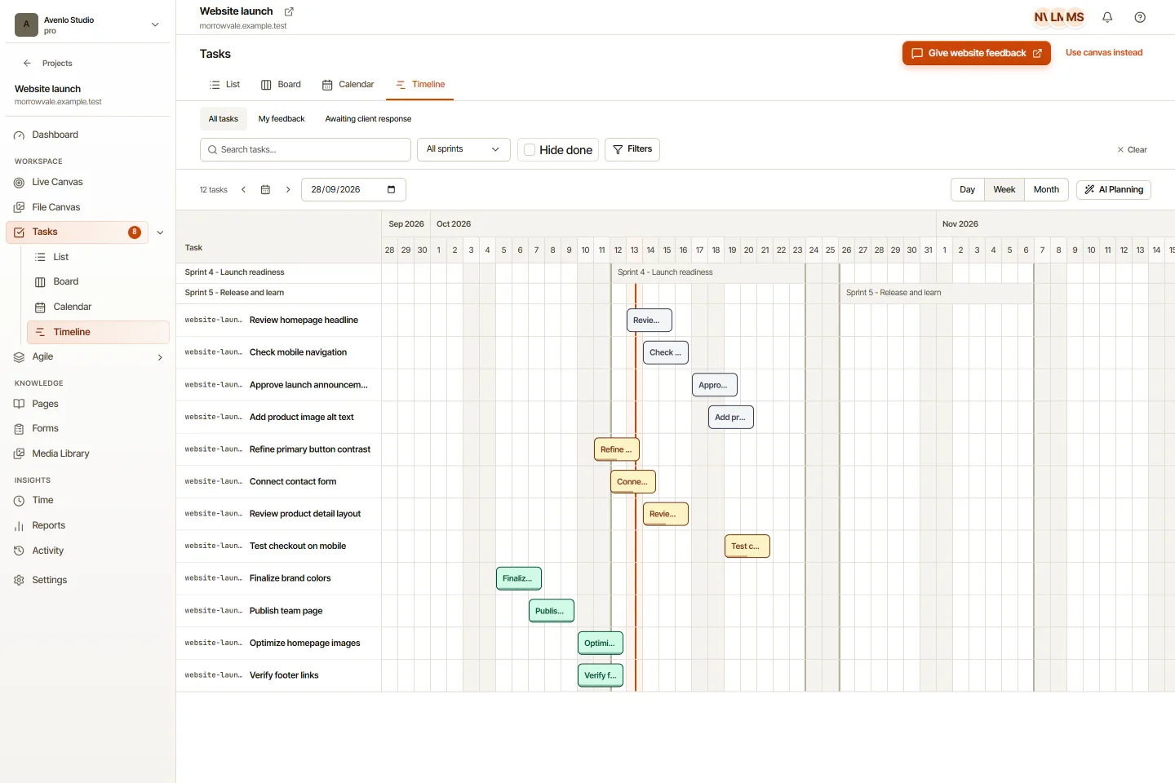Open the date picker field 28/09/2026
This screenshot has width=1175, height=783.
(x=353, y=189)
